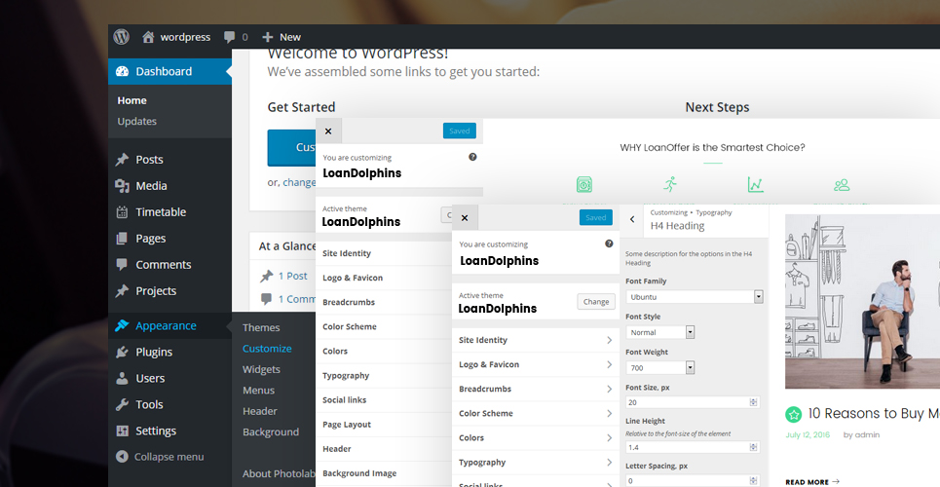Click the Letter Spacing field showing 0

point(693,480)
